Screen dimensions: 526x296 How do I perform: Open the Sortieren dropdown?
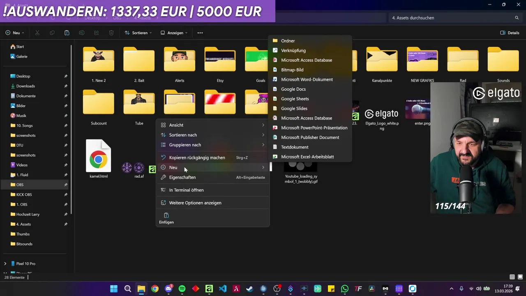138,33
